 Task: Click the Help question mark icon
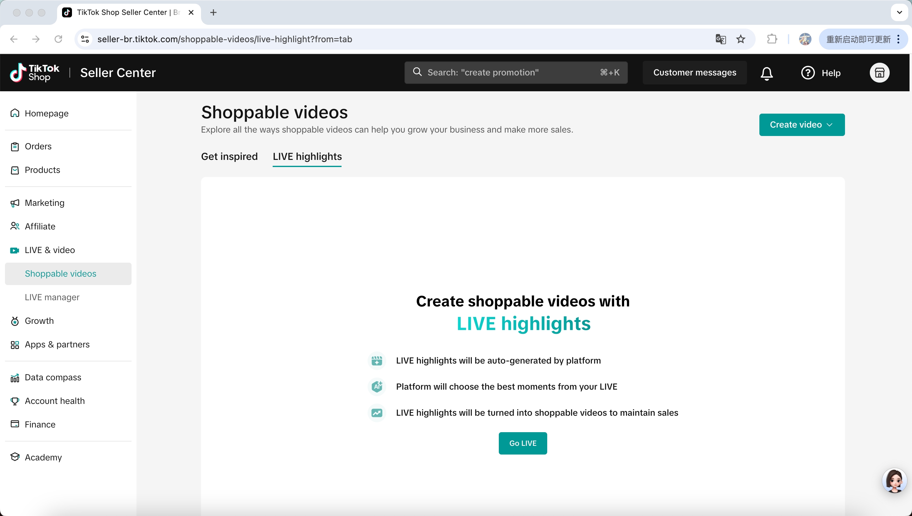point(807,73)
